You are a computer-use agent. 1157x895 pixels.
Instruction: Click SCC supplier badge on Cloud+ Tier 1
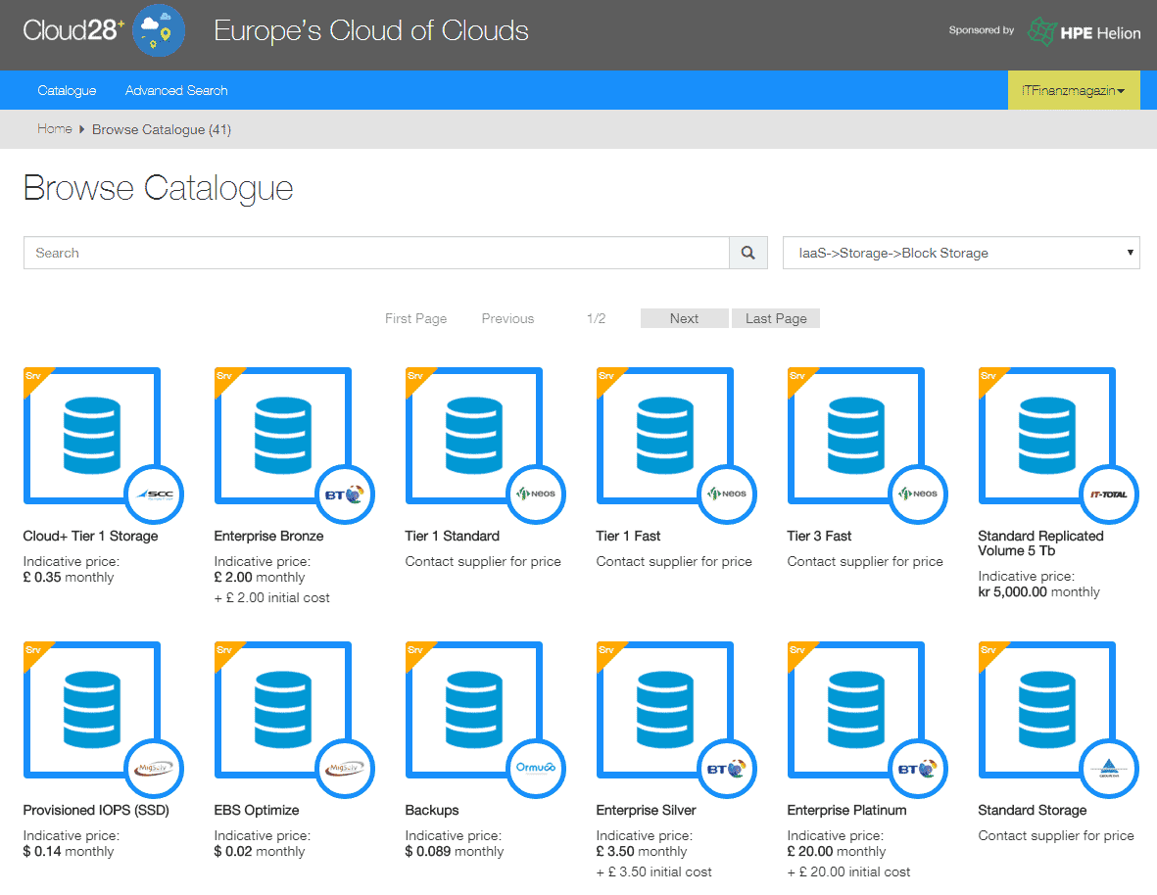coord(154,494)
